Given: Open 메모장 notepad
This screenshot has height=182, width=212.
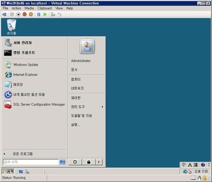Looking at the screenshot, I should tap(35, 85).
